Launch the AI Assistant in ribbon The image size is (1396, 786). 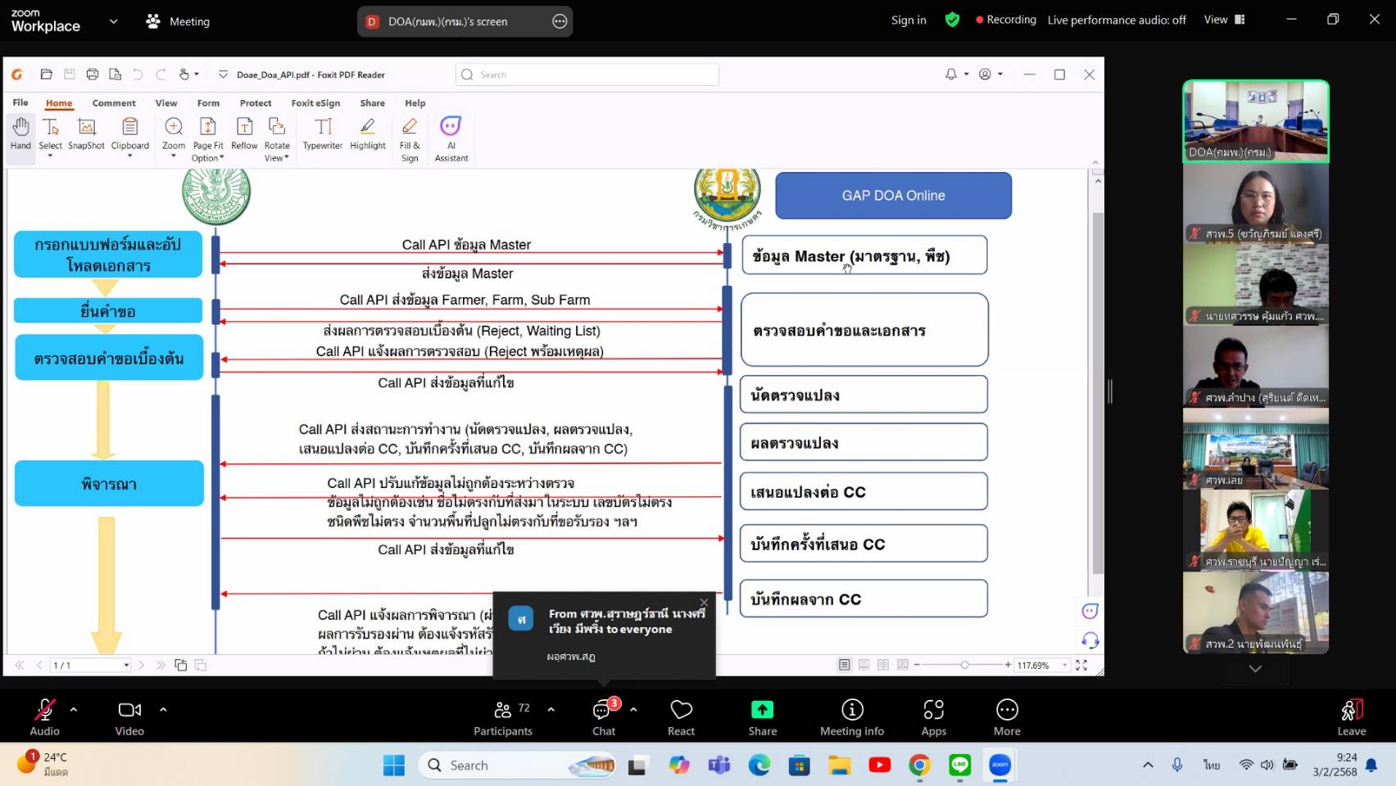point(451,139)
